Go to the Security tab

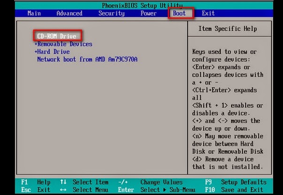click(x=111, y=13)
